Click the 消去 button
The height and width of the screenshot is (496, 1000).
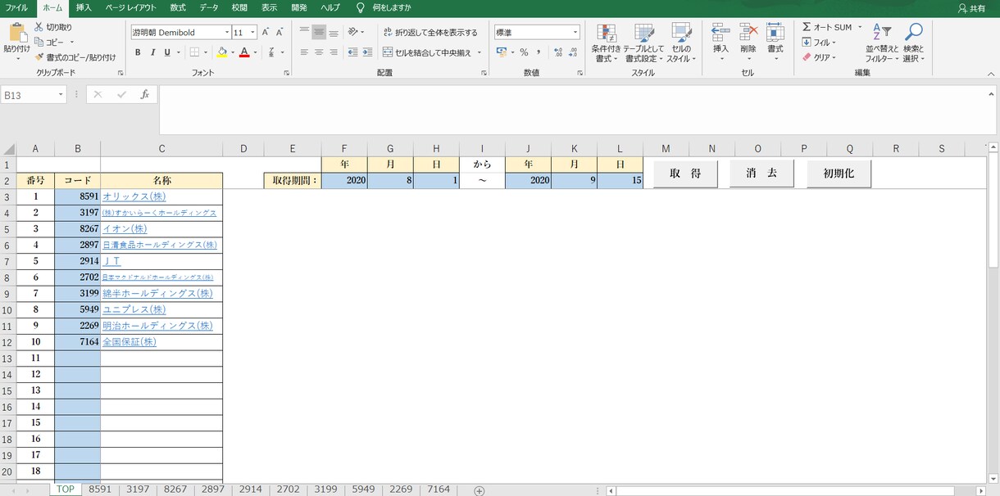[x=762, y=174]
